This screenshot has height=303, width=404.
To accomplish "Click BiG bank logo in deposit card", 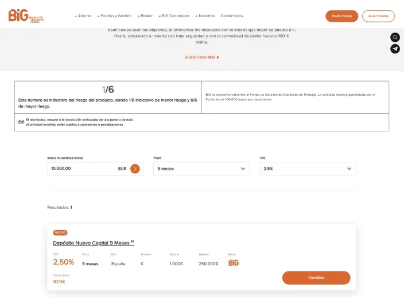I will pos(234,263).
